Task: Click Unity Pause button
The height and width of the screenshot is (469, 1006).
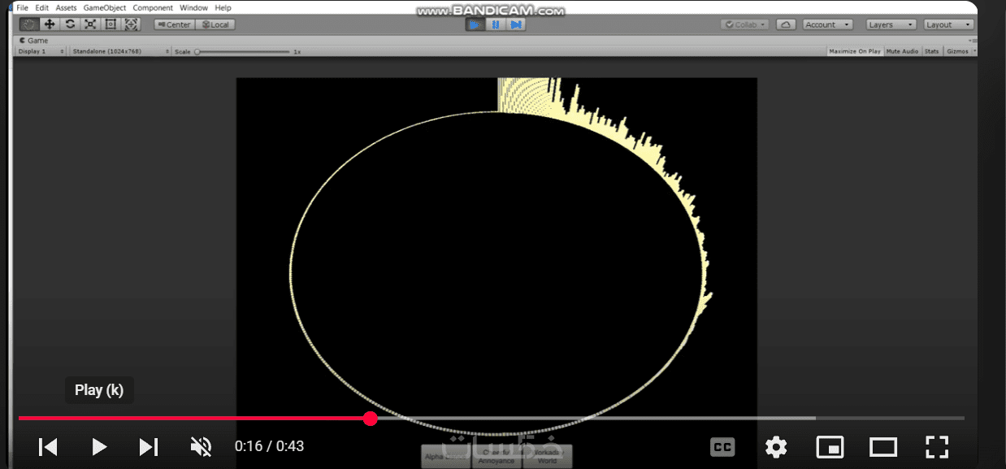Action: pos(495,24)
